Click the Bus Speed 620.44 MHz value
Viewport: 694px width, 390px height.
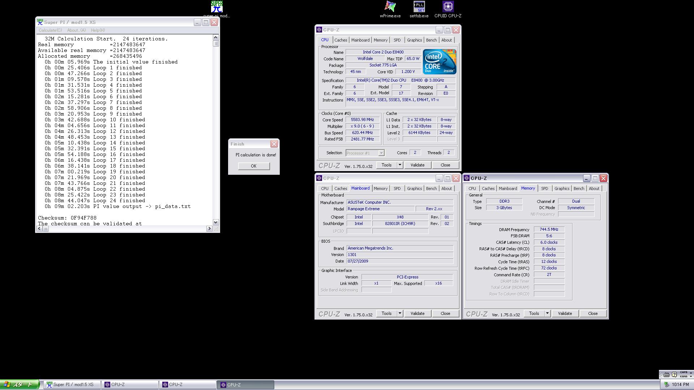(x=362, y=133)
